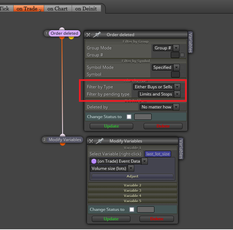Close the Modify Variables panel with X icon
Image resolution: width=233 pixels, height=230 pixels.
click(91, 141)
